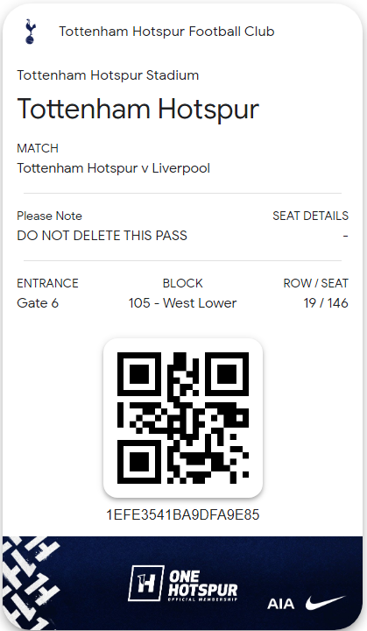Click the Gate 6 entrance value
367x631 pixels.
38,303
